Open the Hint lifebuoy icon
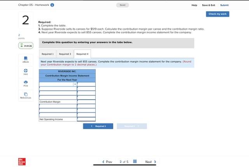249x167 pixels. tap(26, 71)
